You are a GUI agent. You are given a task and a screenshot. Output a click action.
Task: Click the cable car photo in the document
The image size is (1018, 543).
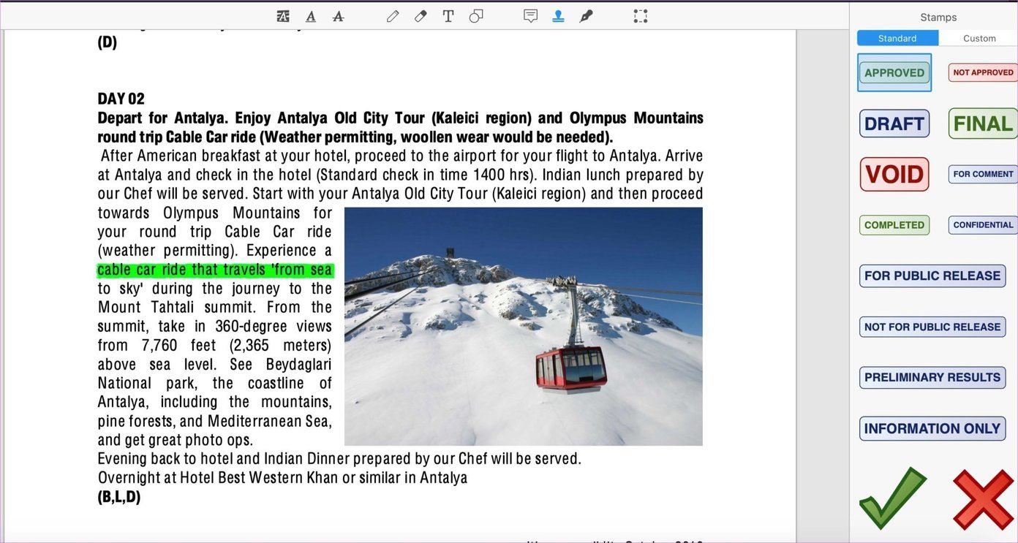coord(524,327)
